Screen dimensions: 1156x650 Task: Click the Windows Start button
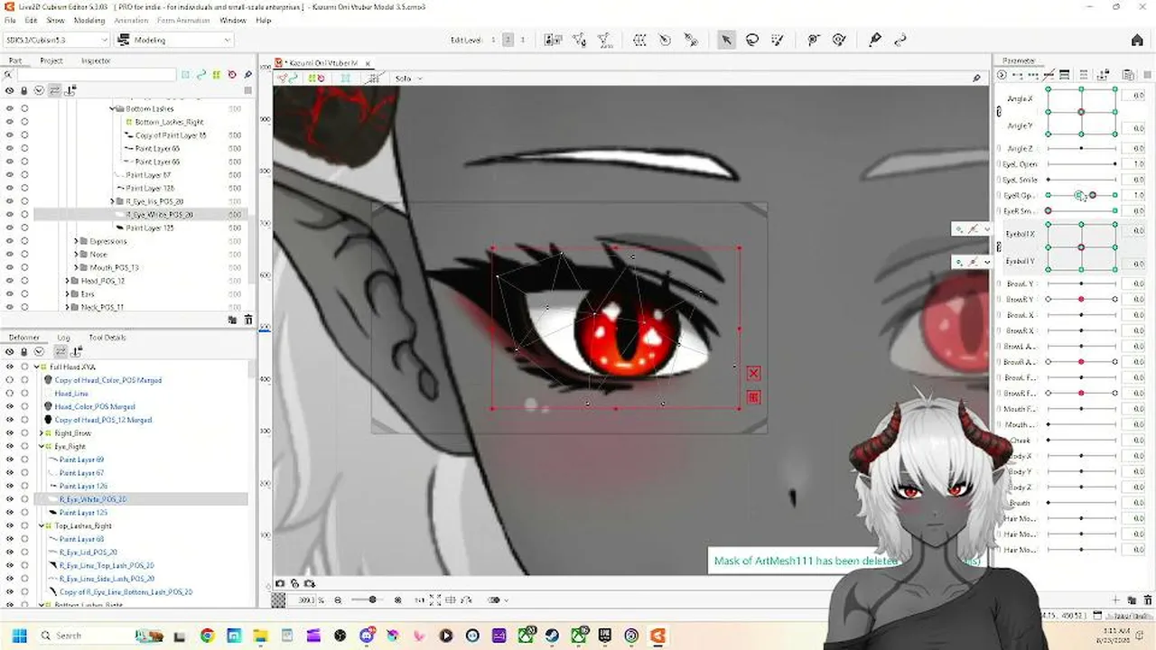tap(19, 636)
